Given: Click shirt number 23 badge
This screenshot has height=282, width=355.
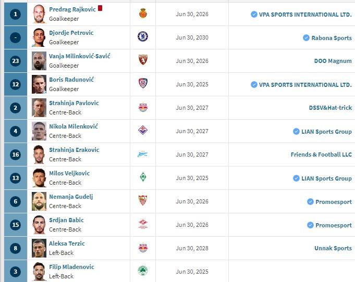Looking at the screenshot, I should coord(16,61).
